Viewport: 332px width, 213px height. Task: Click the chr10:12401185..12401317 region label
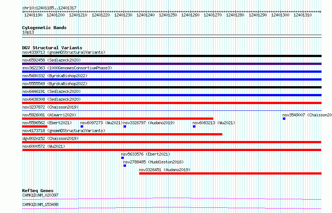(x=49, y=8)
